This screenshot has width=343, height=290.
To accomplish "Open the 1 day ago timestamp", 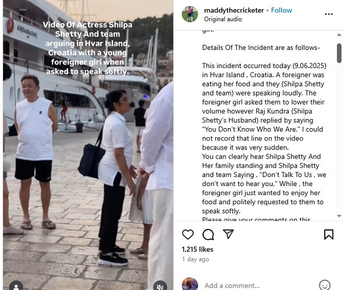I will [x=195, y=259].
